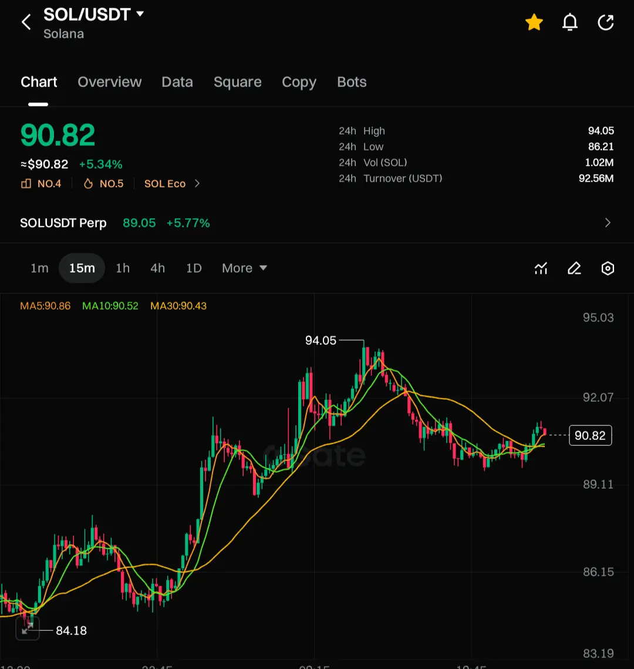Click the 24h Vol (SOL) value 1.02M

(x=599, y=163)
